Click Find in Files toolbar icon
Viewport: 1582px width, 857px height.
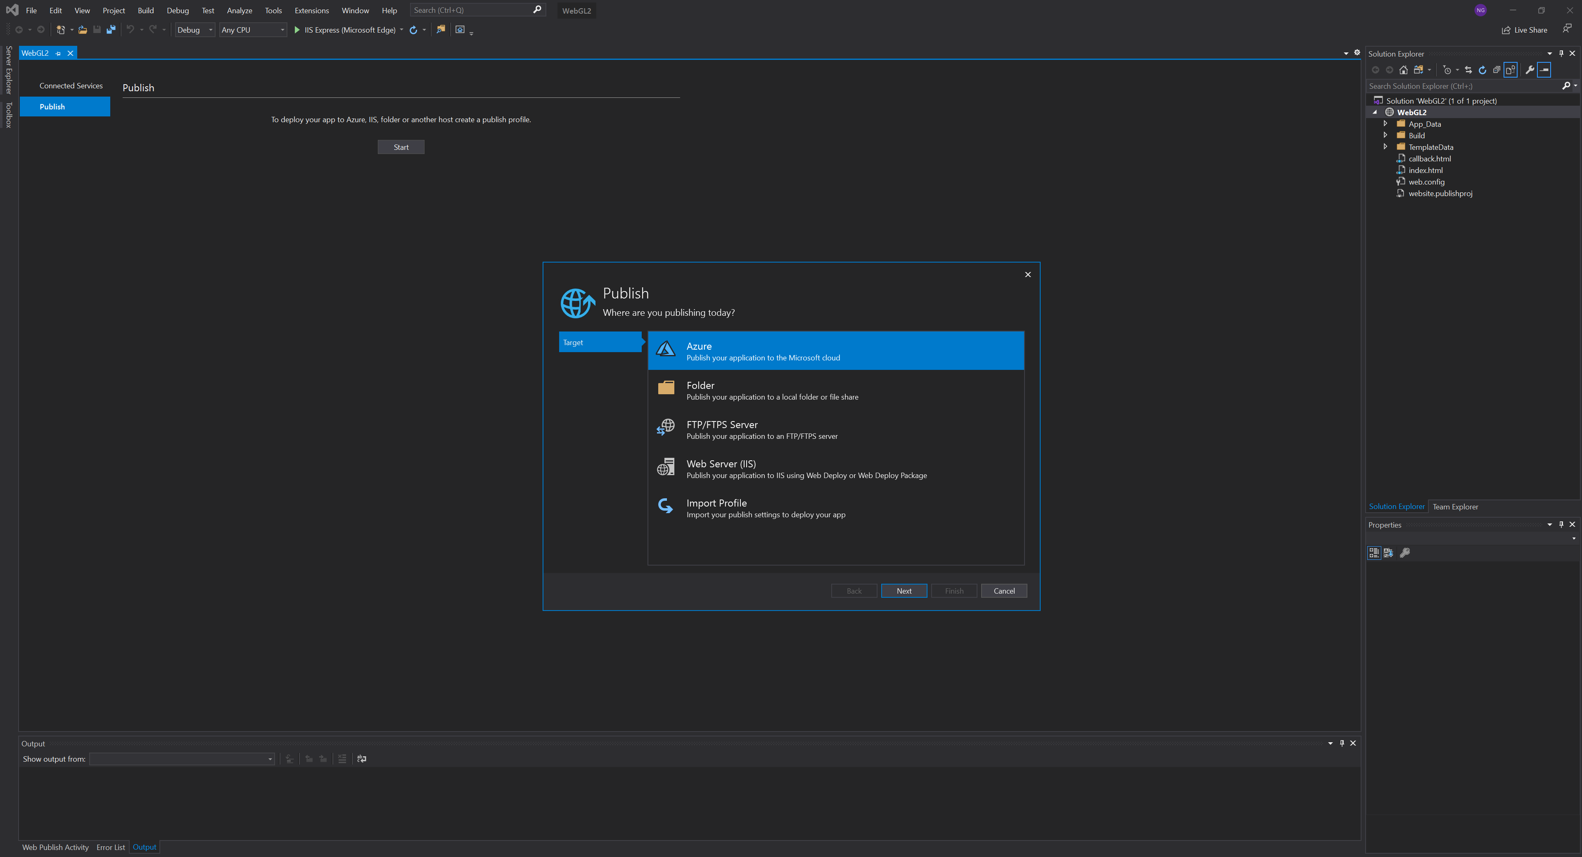pos(440,29)
